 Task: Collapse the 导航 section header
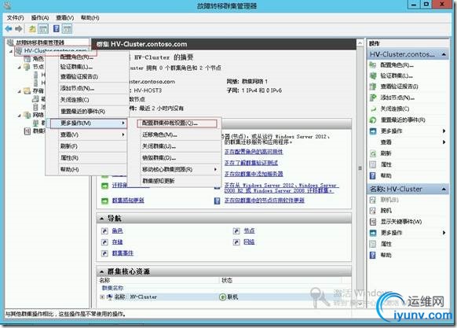[101, 219]
